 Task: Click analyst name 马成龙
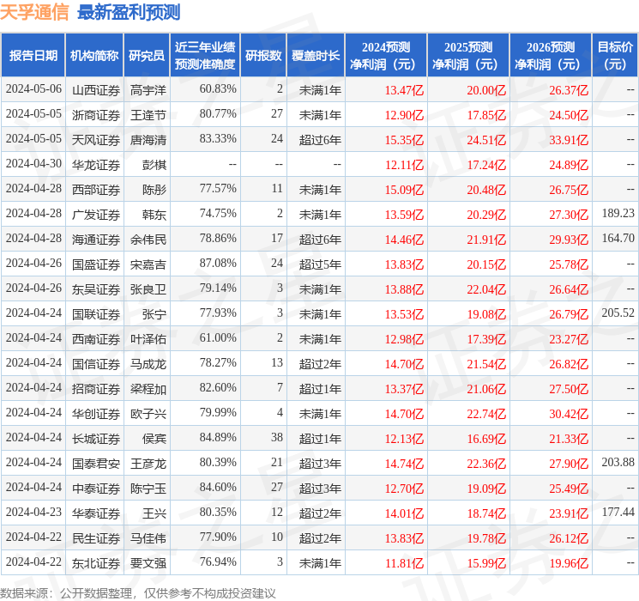click(148, 364)
